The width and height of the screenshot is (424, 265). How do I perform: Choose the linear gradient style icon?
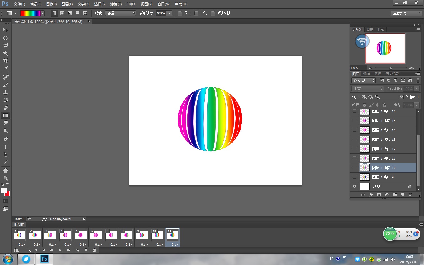pos(54,13)
